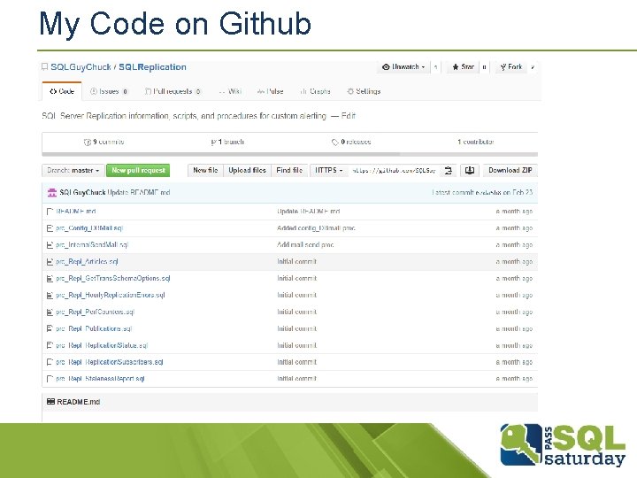Open prc_Repl_GetTransSchemaOptions.sql file
Viewport: 637px width, 478px height.
point(113,279)
